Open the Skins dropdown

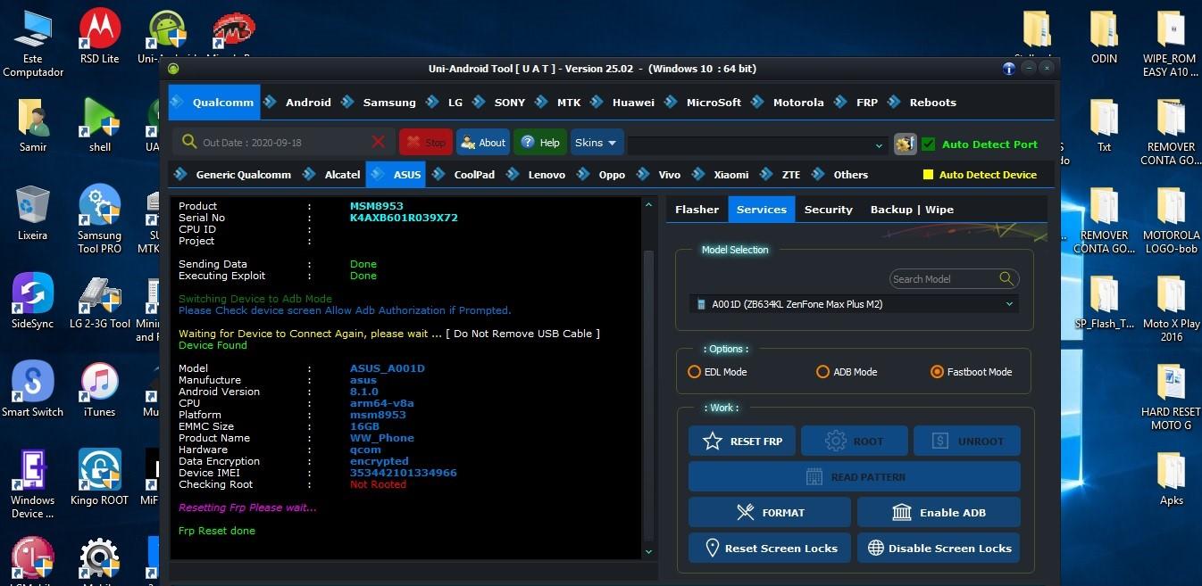click(x=596, y=143)
